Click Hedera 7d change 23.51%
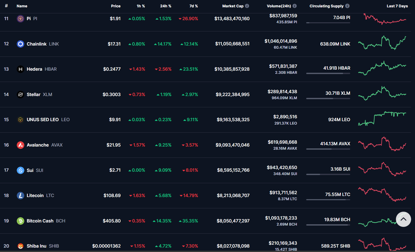415x252 pixels. 189,69
